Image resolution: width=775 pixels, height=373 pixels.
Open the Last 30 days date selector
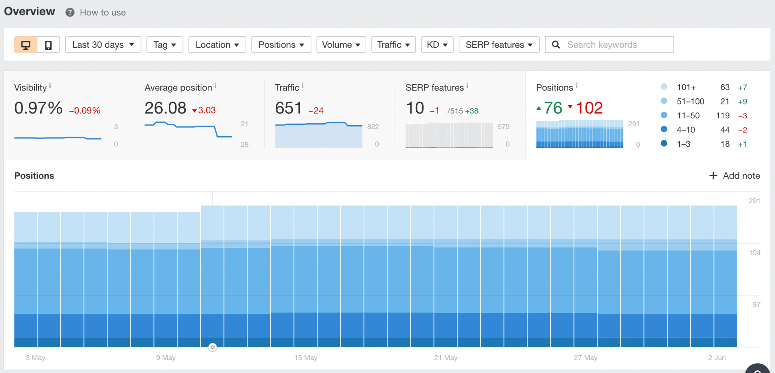pos(103,44)
